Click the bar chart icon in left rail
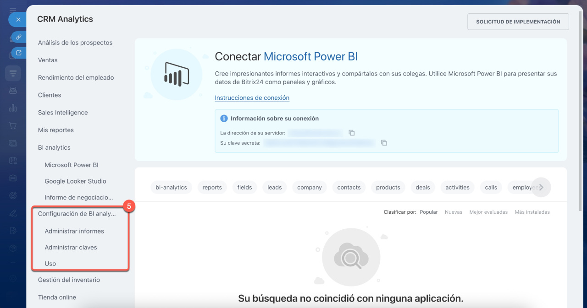 point(13,108)
